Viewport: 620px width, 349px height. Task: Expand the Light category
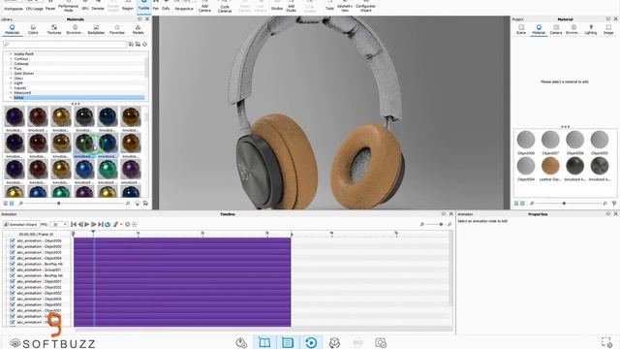click(x=11, y=83)
